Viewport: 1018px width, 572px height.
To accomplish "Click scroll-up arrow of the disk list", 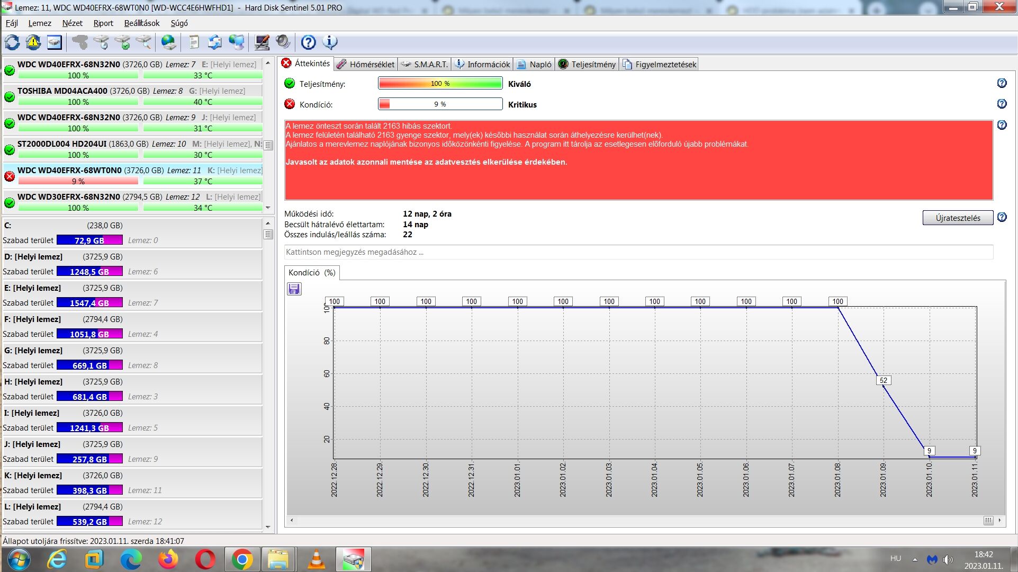I will point(268,62).
